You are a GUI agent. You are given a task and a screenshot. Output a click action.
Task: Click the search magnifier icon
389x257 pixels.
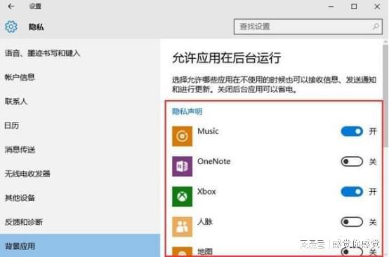click(x=376, y=27)
